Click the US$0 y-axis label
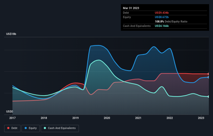 [x=10, y=111]
